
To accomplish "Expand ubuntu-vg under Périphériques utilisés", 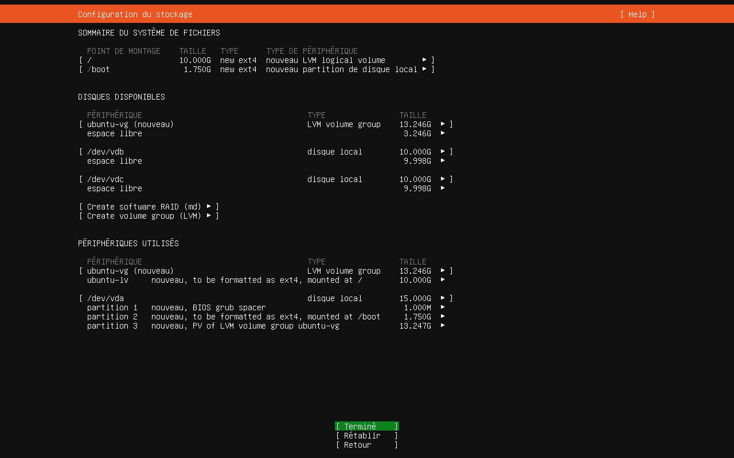I will click(266, 271).
